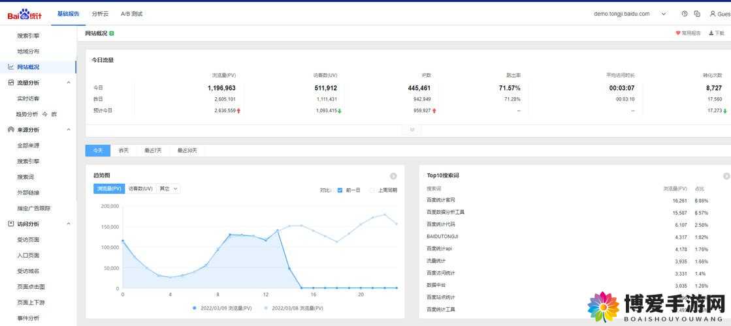Collapse the 流量分析 sidebar section
The height and width of the screenshot is (326, 731).
pos(69,83)
